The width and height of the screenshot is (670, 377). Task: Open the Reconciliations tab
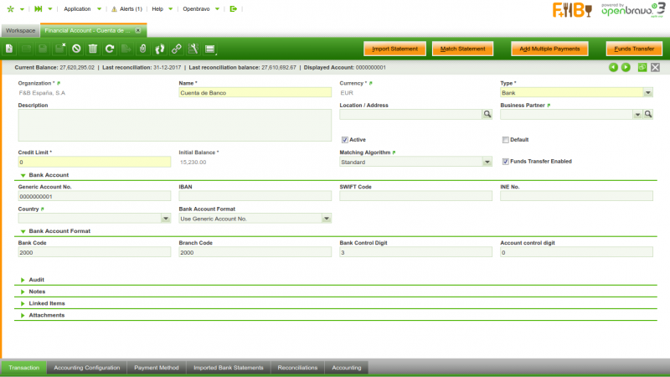coord(297,368)
